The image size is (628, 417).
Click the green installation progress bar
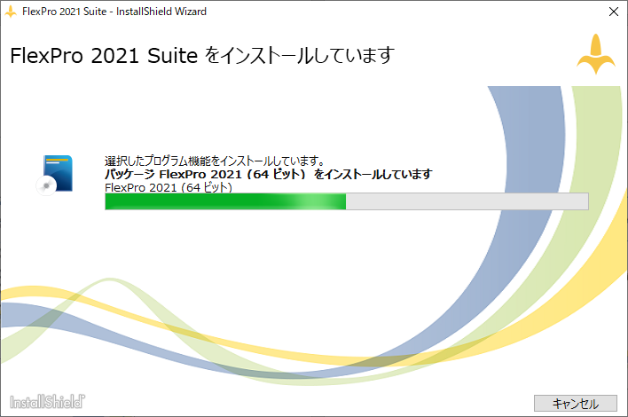click(x=347, y=201)
